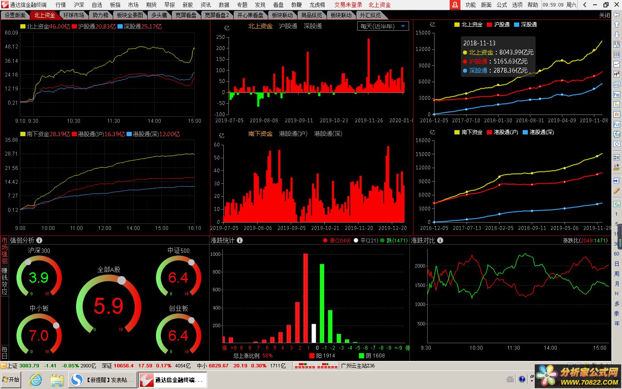Click the blue arrow export icon
The image size is (622, 389).
617,181
